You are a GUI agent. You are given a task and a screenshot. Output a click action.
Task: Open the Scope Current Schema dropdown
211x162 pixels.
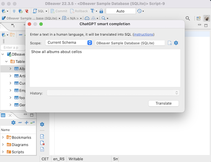tap(69, 43)
